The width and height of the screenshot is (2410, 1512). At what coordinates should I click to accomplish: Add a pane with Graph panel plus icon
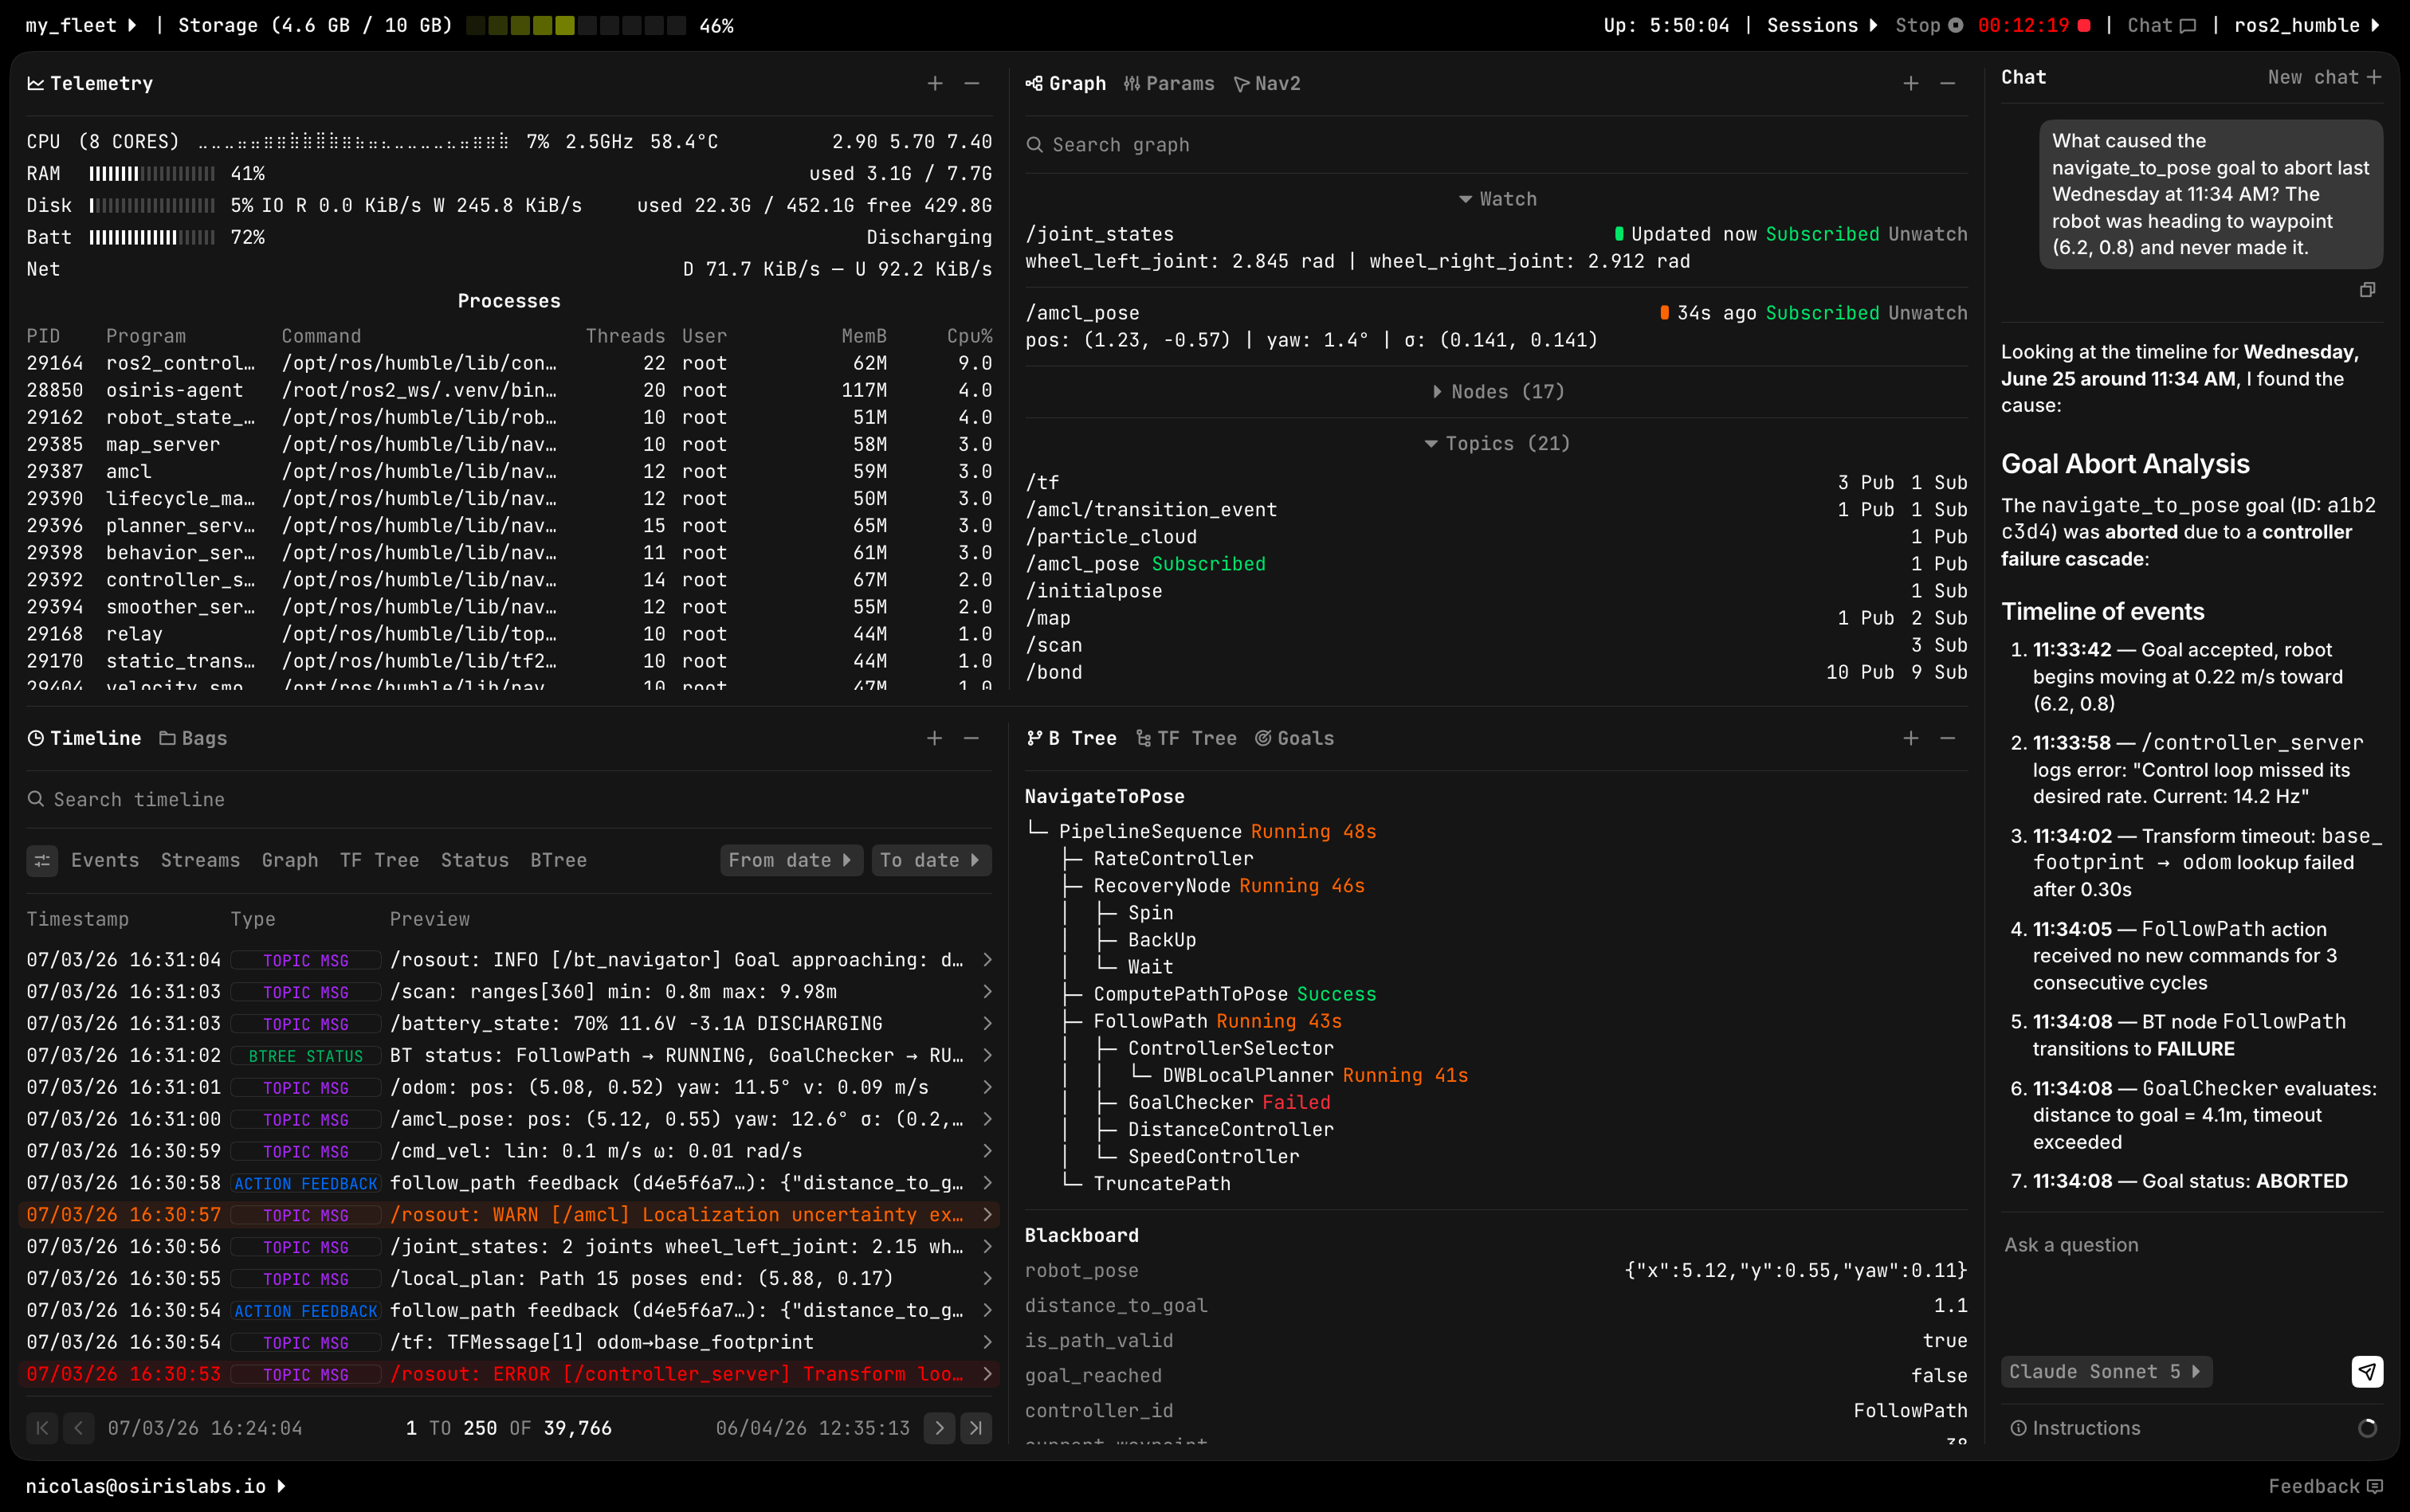pyautogui.click(x=1911, y=84)
